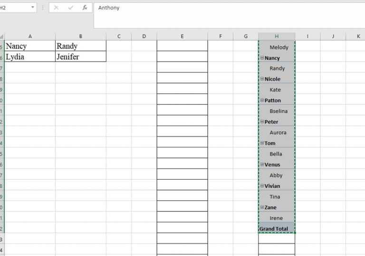365x256 pixels.
Task: Select column D header
Action: coord(144,36)
